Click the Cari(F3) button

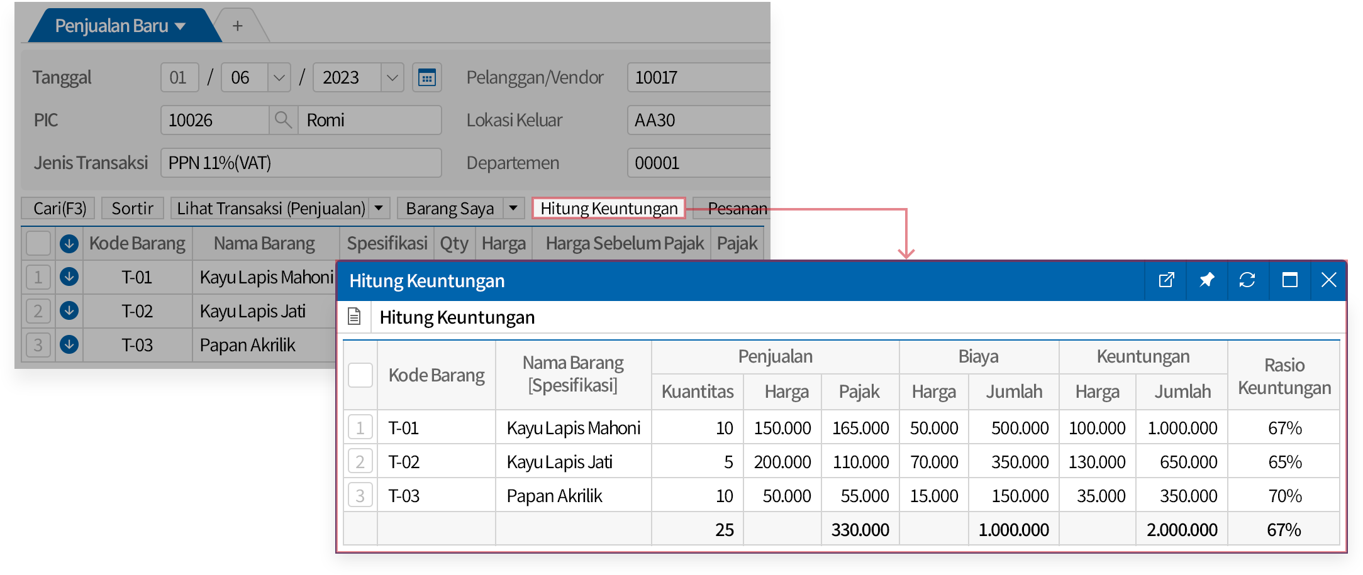coord(59,208)
